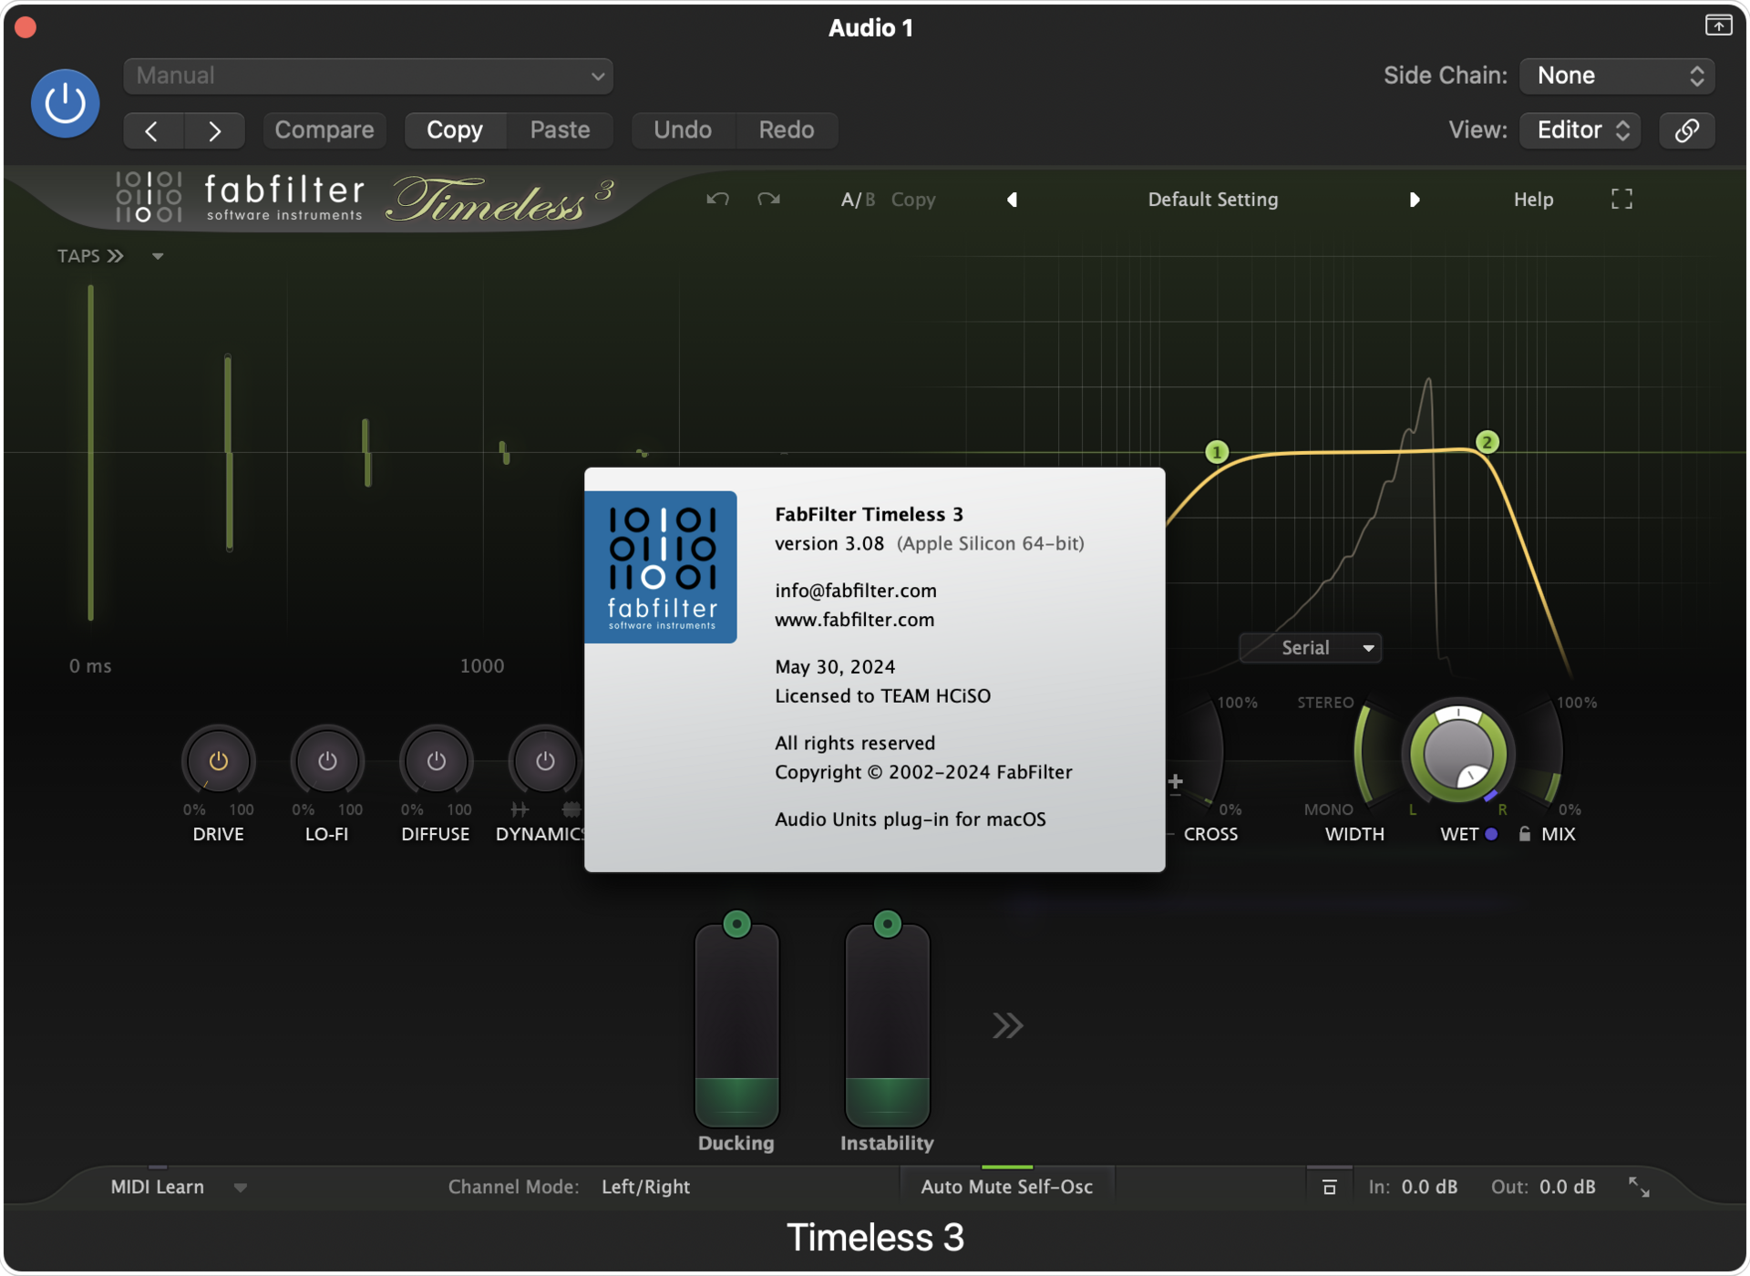1750x1276 pixels.
Task: Open the TAPS dropdown arrow
Action: pos(158,256)
